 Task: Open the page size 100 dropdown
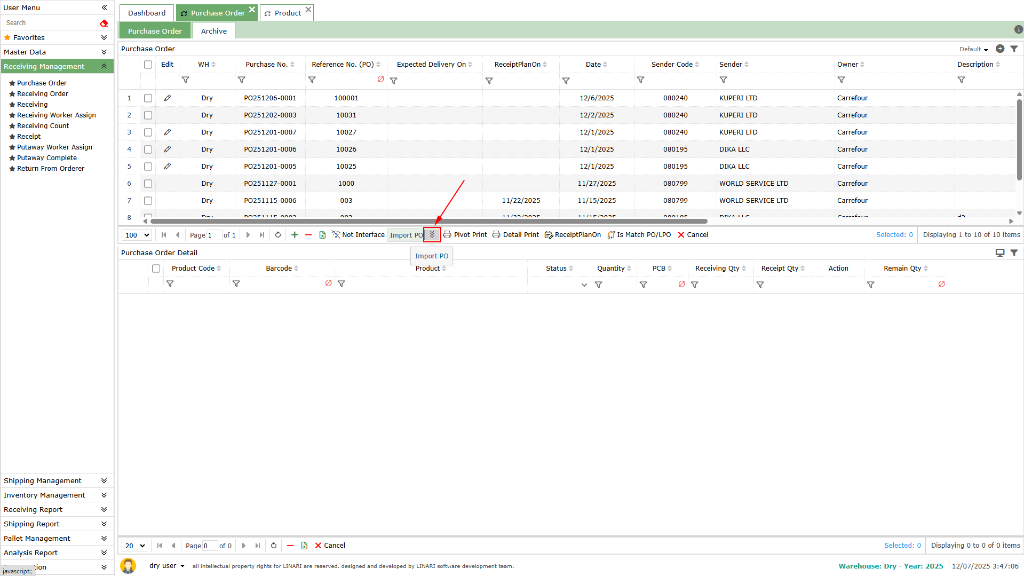pyautogui.click(x=137, y=235)
